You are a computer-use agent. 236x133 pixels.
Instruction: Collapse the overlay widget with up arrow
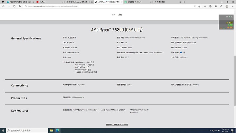click(229, 17)
